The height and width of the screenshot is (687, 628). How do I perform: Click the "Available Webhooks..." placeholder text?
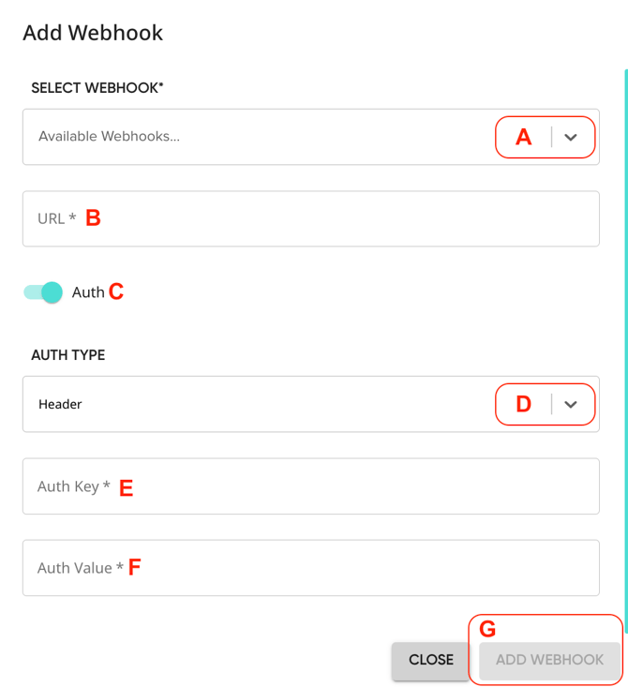point(109,137)
